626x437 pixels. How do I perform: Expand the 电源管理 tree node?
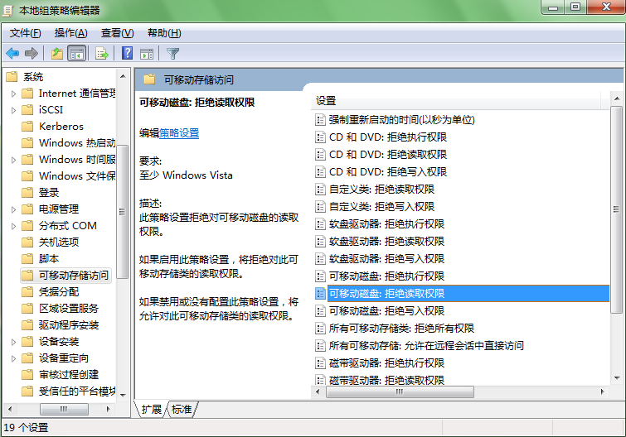coord(13,209)
